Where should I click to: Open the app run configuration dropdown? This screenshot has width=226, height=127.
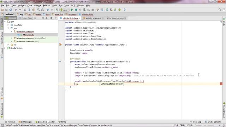tap(65, 10)
